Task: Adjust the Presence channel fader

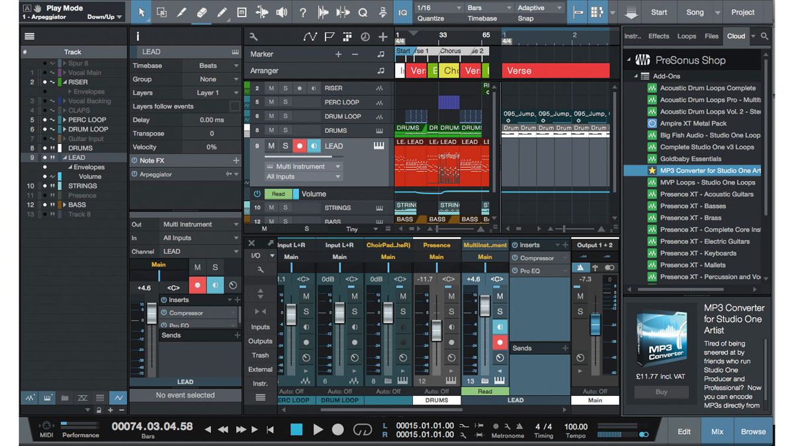Action: (x=436, y=331)
